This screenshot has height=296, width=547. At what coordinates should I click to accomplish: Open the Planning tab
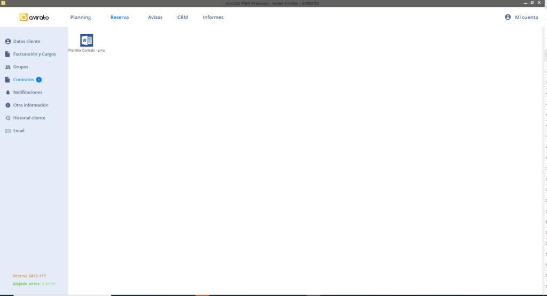(x=81, y=17)
